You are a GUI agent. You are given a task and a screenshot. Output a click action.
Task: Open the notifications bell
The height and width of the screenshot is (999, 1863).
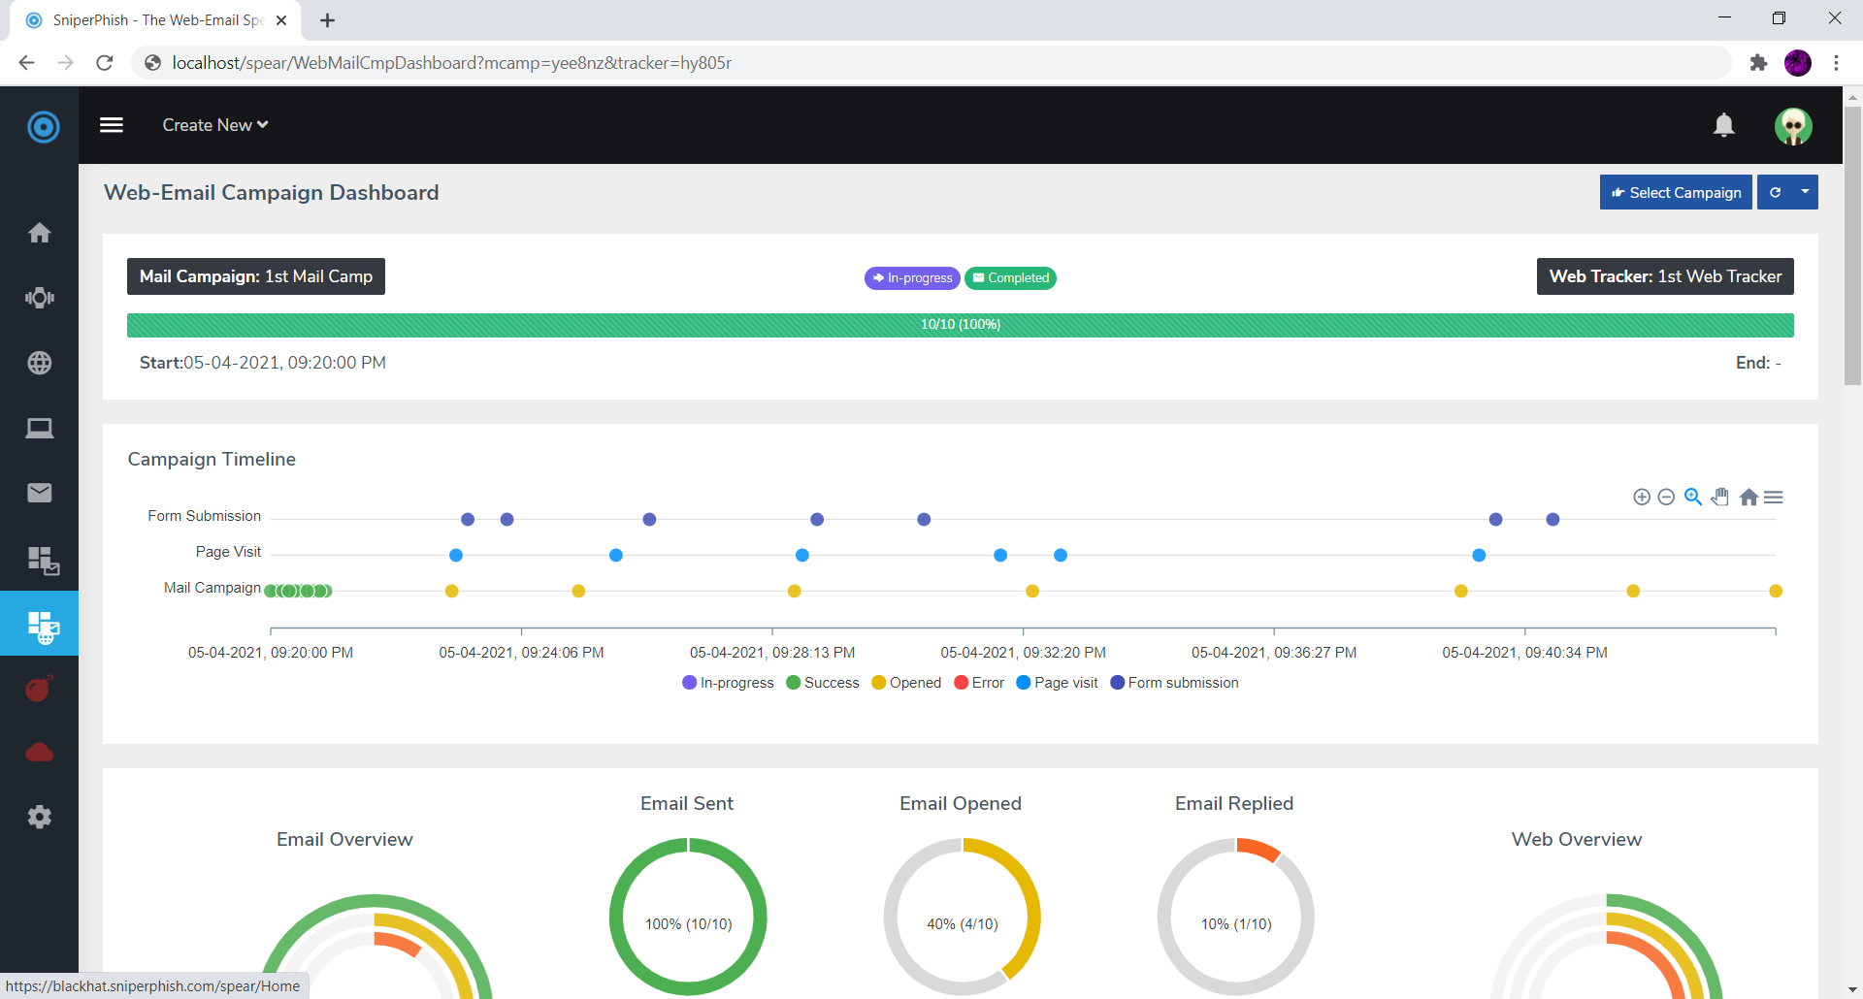pos(1723,125)
